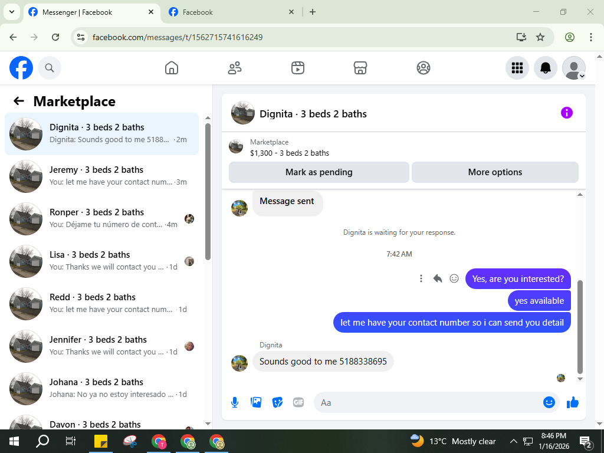This screenshot has width=604, height=453.
Task: Click the 'yes available' message bubble
Action: pyautogui.click(x=539, y=300)
